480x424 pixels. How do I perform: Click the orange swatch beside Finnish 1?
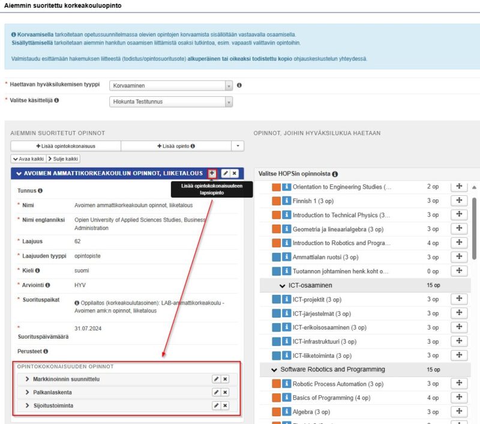(x=277, y=201)
